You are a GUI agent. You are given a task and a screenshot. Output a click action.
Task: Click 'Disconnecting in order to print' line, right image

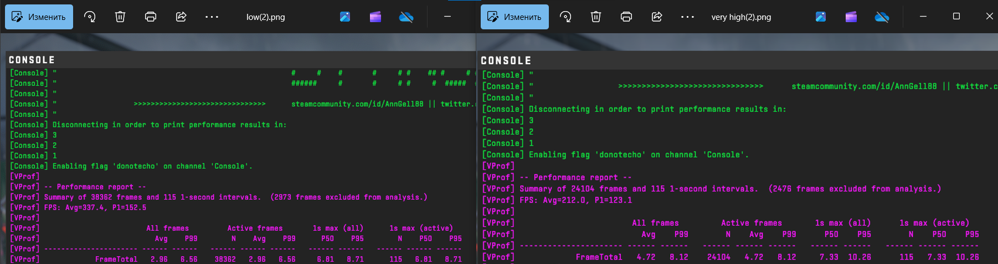click(x=657, y=109)
